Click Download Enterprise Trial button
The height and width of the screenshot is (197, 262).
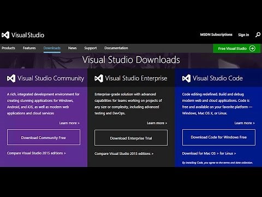131,138
